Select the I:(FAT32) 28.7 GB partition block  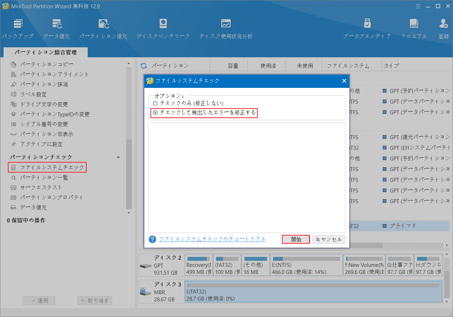coord(314,291)
